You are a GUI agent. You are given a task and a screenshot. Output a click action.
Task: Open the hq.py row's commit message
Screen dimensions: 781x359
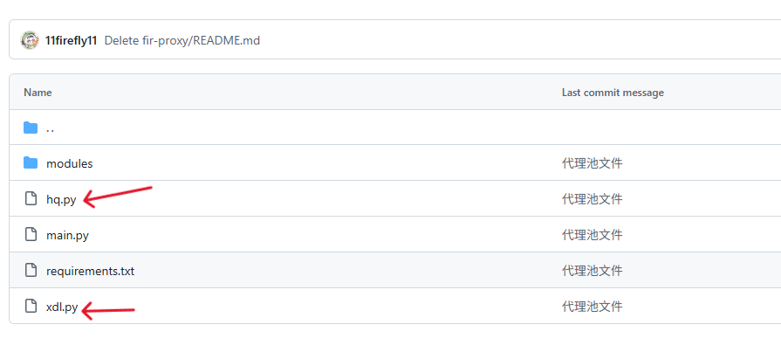(592, 199)
